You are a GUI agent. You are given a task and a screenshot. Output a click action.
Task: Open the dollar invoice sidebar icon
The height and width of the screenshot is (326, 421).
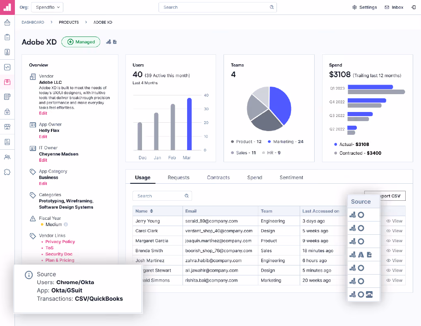tap(7, 52)
